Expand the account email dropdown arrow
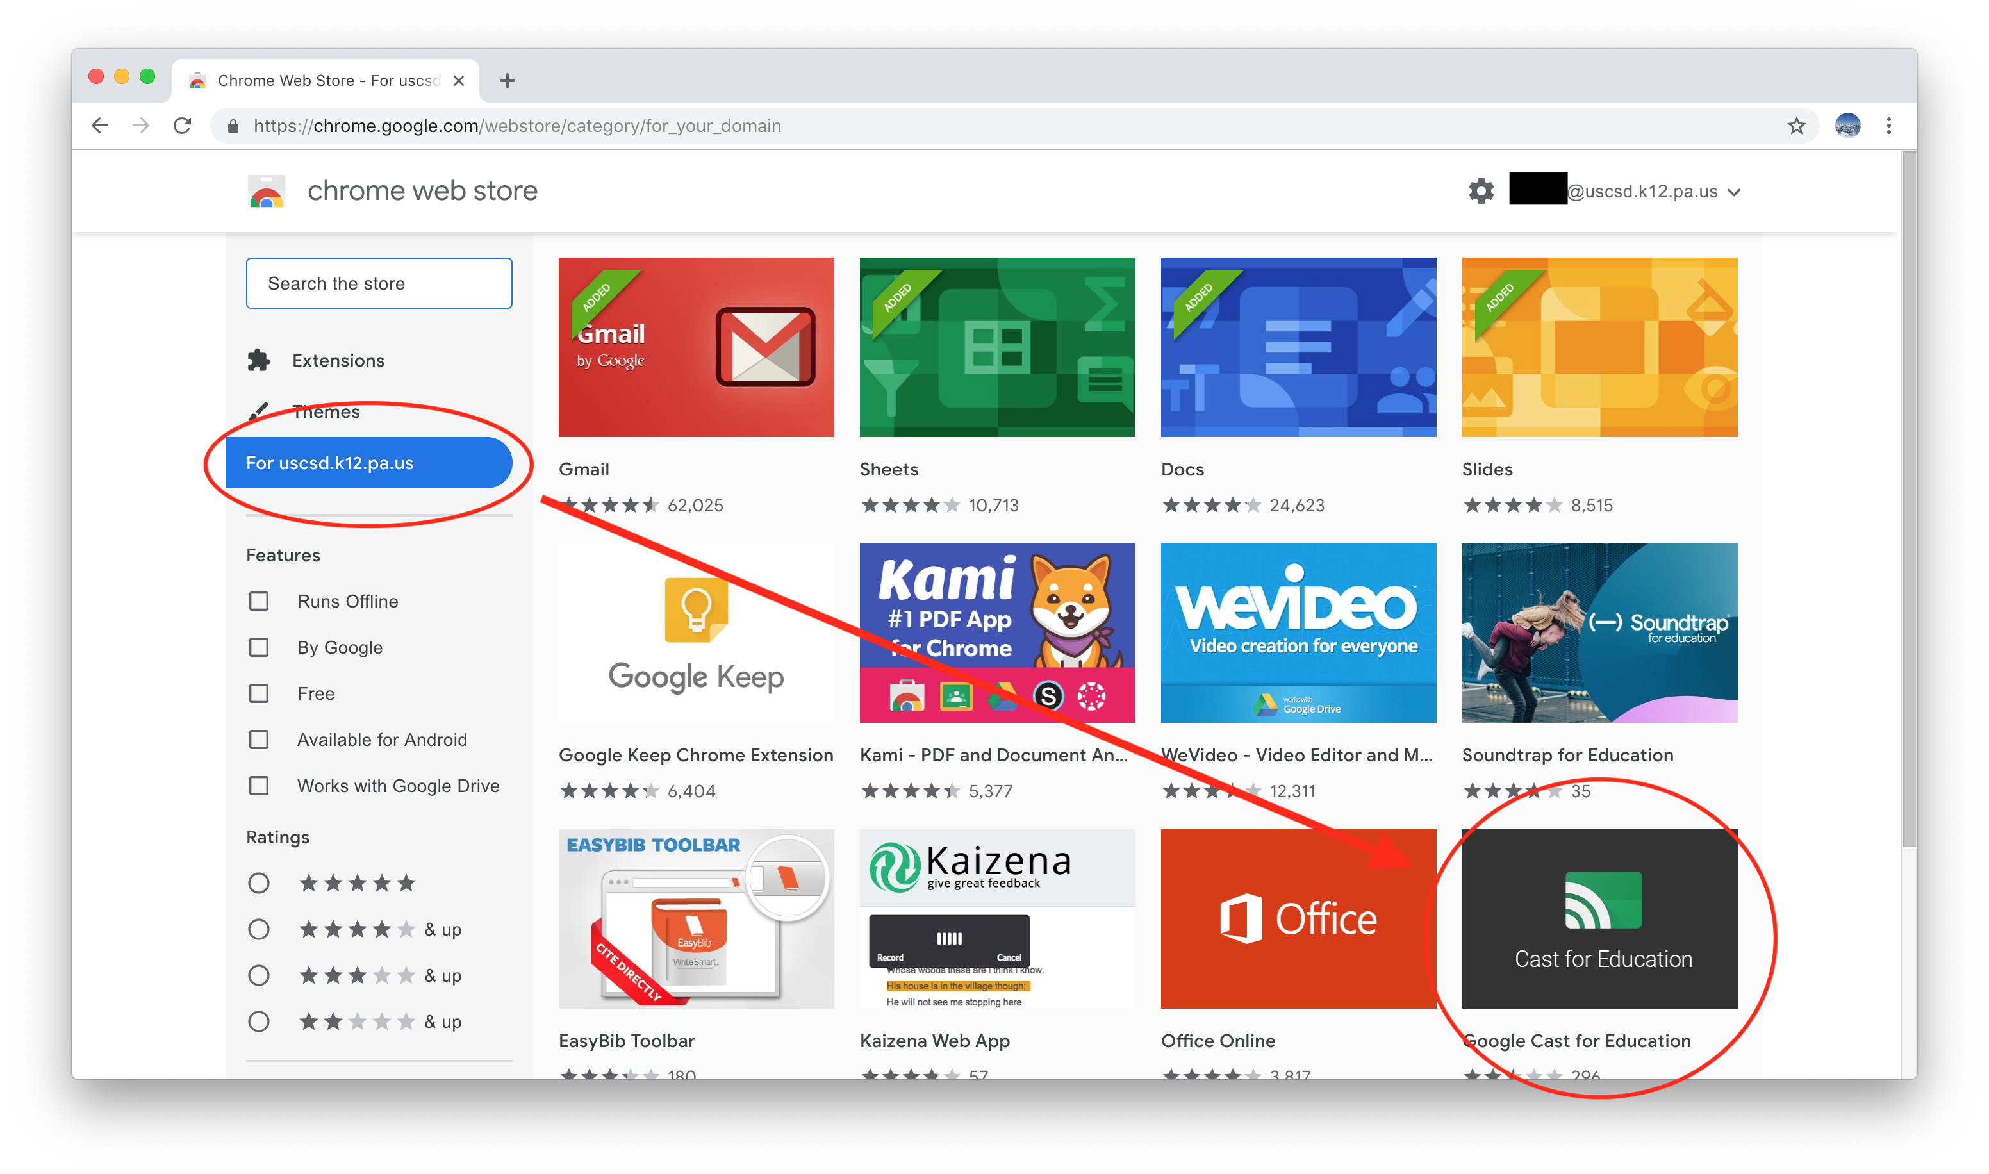The image size is (1989, 1174). 1733,192
